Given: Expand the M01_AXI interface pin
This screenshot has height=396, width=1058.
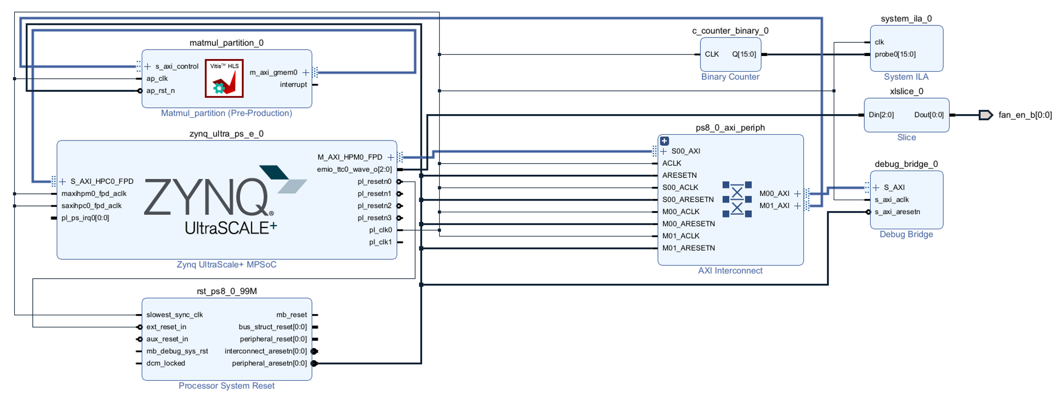Looking at the screenshot, I should pos(798,206).
